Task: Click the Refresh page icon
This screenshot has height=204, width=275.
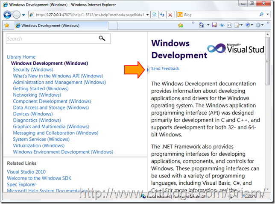Action: pos(162,15)
